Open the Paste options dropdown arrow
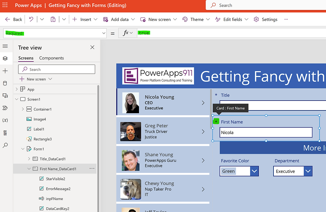The width and height of the screenshot is (326, 212). pos(64,19)
